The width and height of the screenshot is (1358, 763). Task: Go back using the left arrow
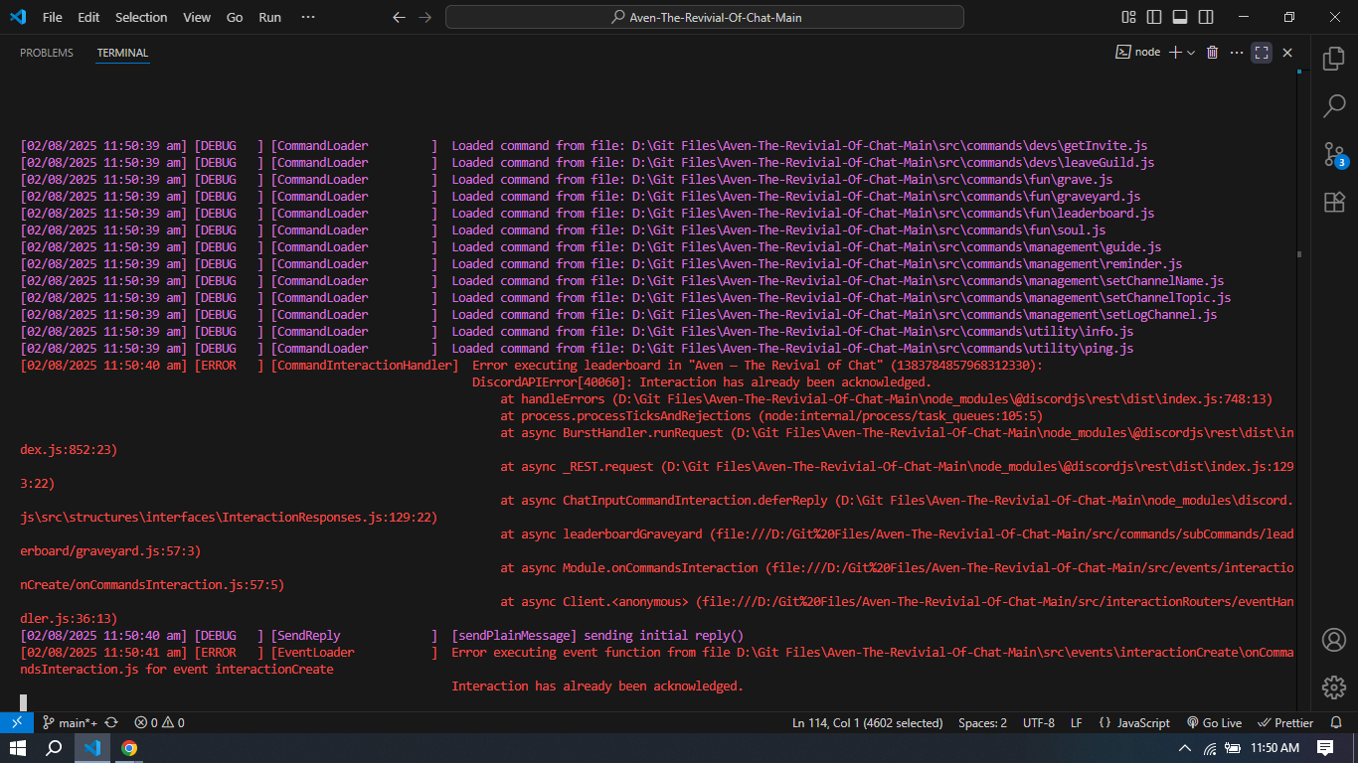point(399,17)
